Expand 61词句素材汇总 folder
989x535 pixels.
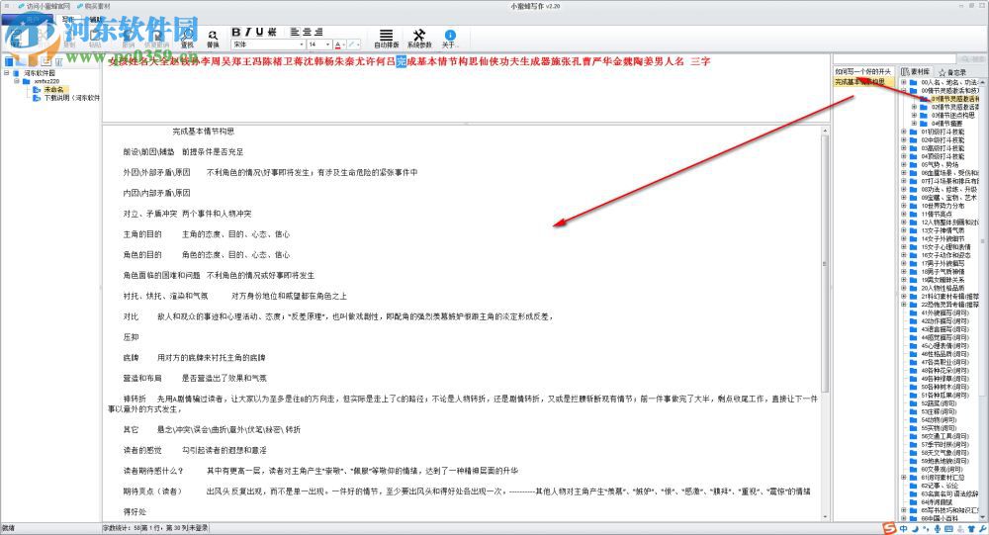coord(903,477)
